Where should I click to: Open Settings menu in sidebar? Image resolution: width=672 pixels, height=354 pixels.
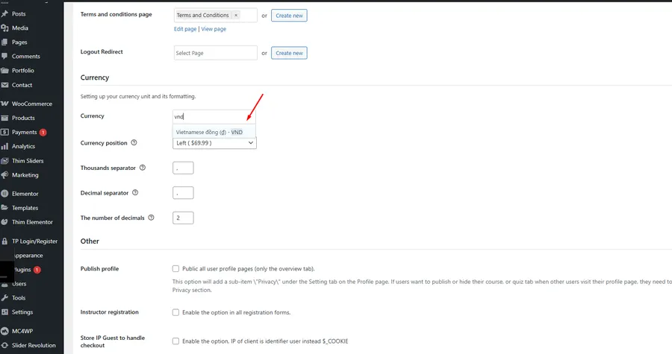pos(22,312)
